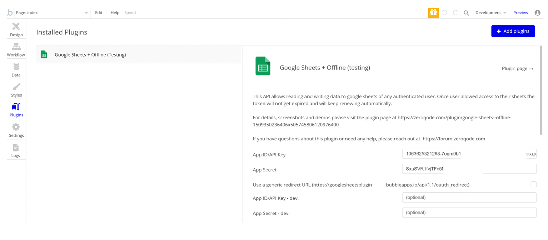
Task: Select Google Sheets + Offline (Testing) plugin row
Action: pos(138,54)
